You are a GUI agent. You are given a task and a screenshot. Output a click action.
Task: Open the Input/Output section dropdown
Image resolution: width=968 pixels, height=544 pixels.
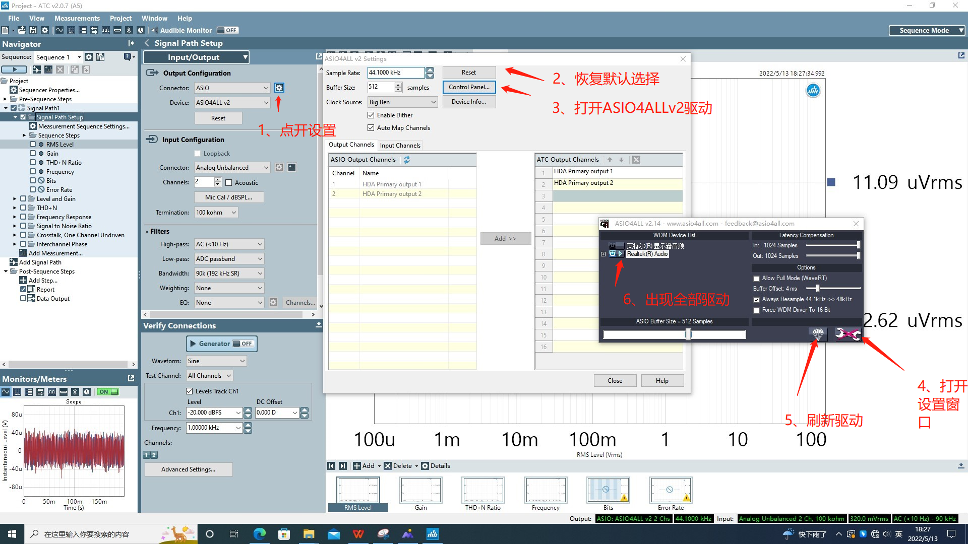(x=197, y=57)
